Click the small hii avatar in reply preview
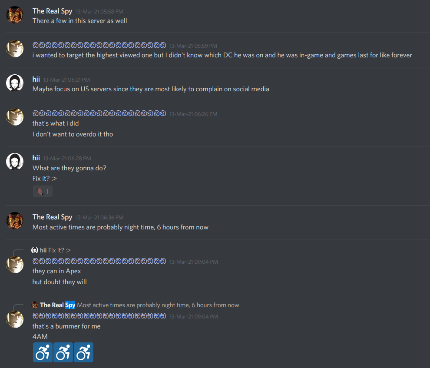This screenshot has width=430, height=368. pos(35,250)
